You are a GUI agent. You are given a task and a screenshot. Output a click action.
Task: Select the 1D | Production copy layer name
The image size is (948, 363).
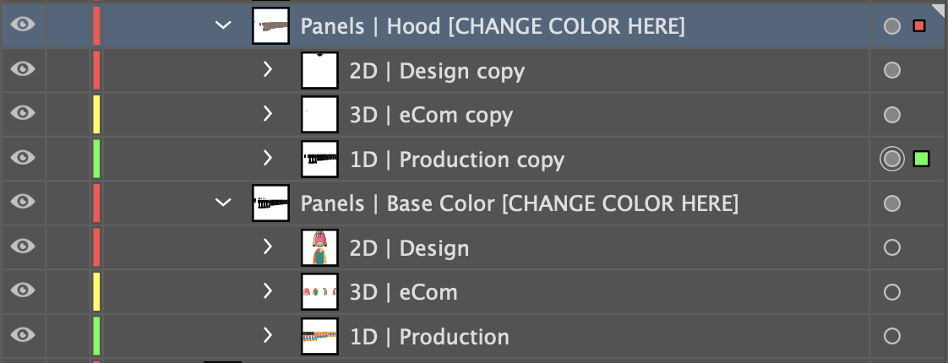(x=456, y=159)
